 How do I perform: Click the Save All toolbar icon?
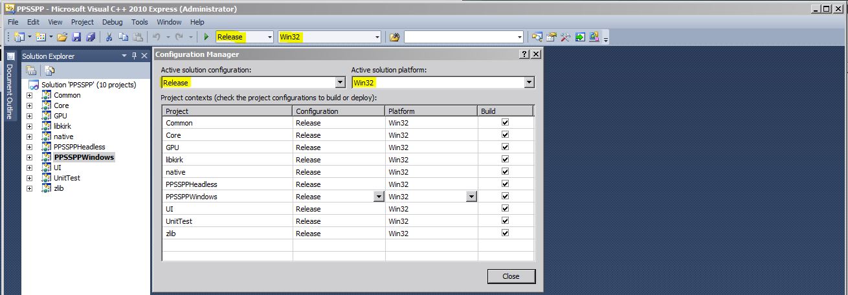tap(90, 38)
